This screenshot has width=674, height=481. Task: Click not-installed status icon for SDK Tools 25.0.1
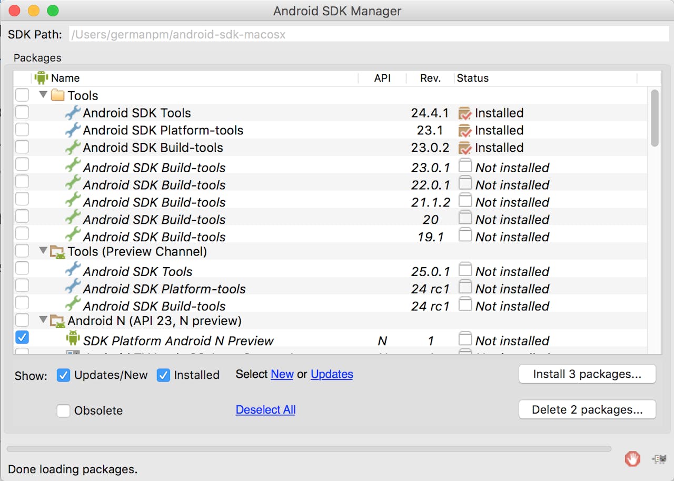[x=465, y=270]
